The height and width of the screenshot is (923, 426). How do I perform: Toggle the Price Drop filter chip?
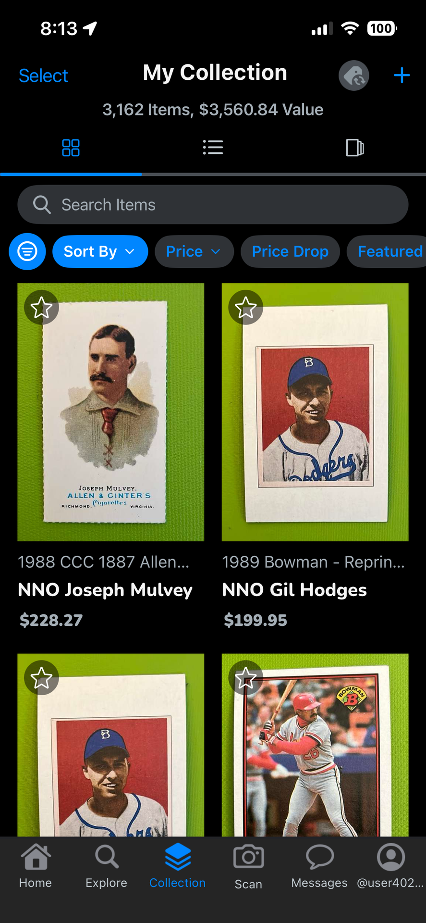[290, 251]
